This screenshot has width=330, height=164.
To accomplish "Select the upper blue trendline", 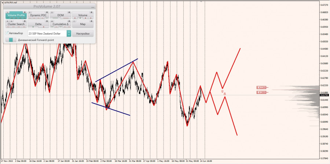I will click(117, 70).
